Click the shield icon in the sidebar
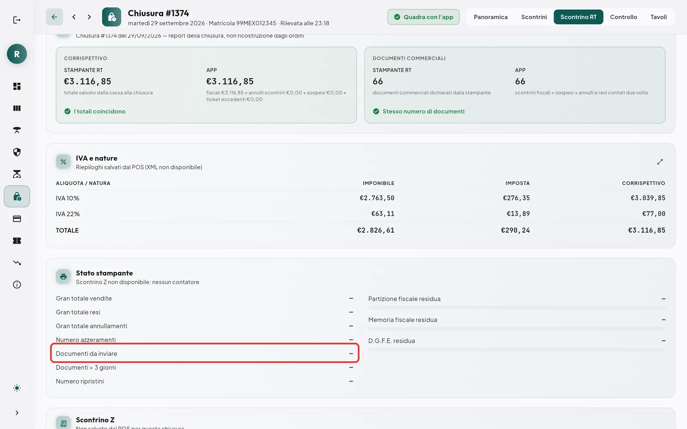This screenshot has height=429, width=687. [x=17, y=152]
